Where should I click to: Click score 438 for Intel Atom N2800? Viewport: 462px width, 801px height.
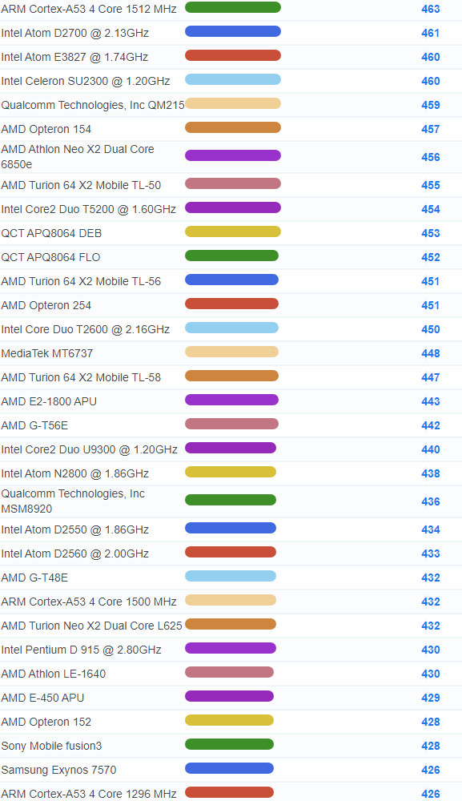click(430, 473)
